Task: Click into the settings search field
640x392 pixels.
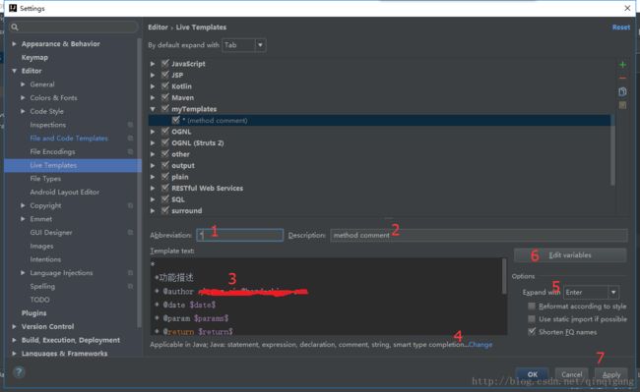Action: pyautogui.click(x=74, y=27)
